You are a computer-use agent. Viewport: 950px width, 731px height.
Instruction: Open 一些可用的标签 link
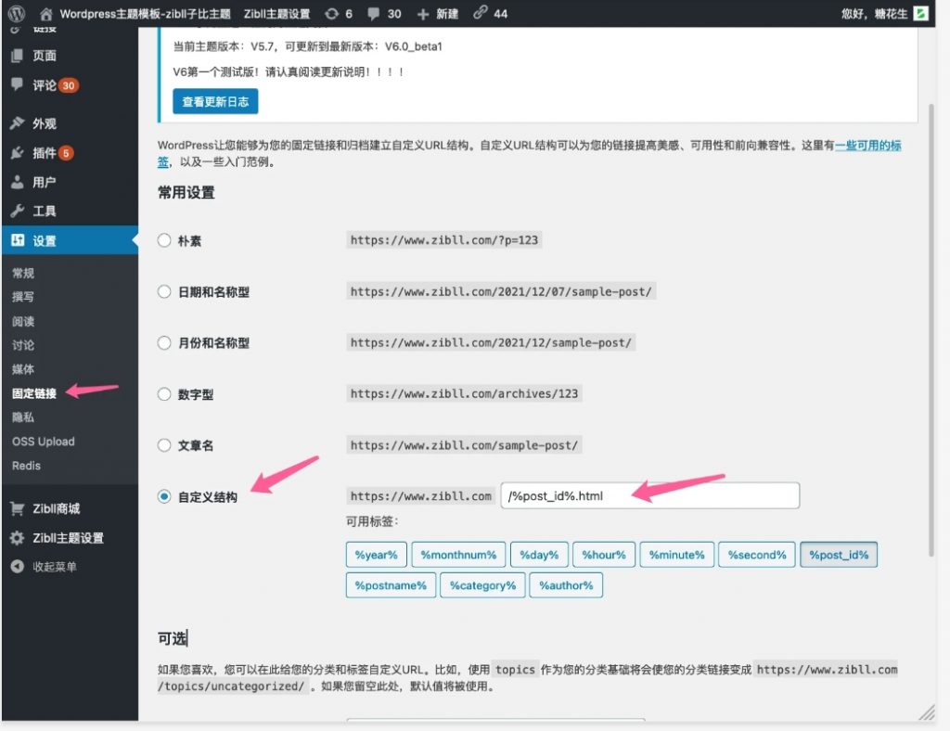point(867,146)
